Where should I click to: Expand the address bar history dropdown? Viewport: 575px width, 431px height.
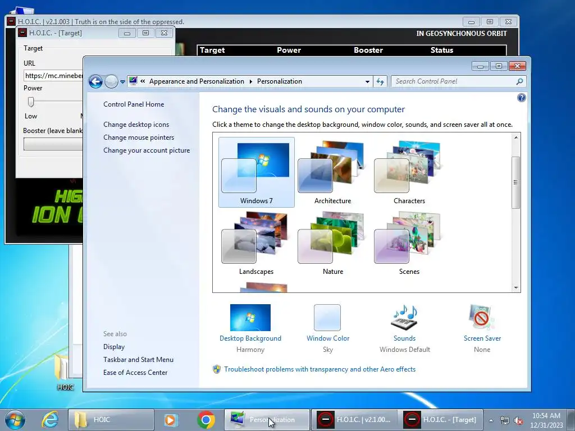click(x=367, y=81)
